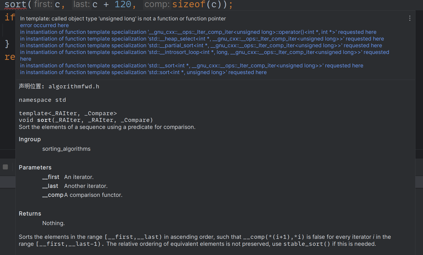Click the bold sort name in the signature
The width and height of the screenshot is (423, 255).
[x=44, y=120]
